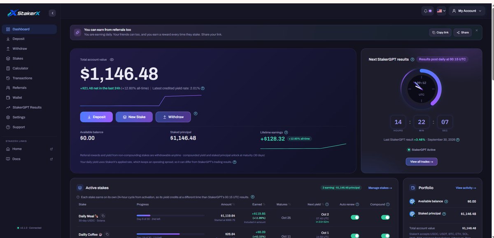This screenshot has width=494, height=238.
Task: Open Stakes in the sidebar
Action: tap(29, 58)
